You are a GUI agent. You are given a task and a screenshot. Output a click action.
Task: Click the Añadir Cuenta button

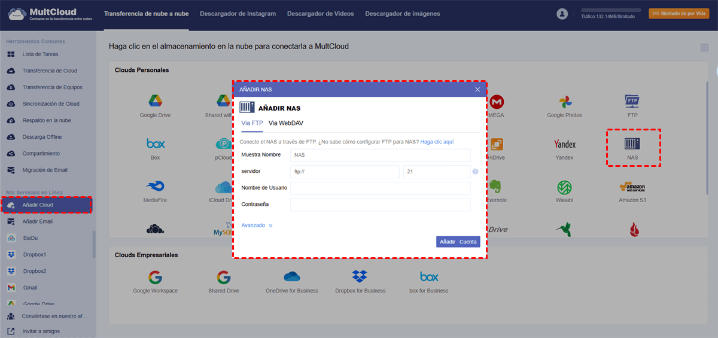pos(458,242)
